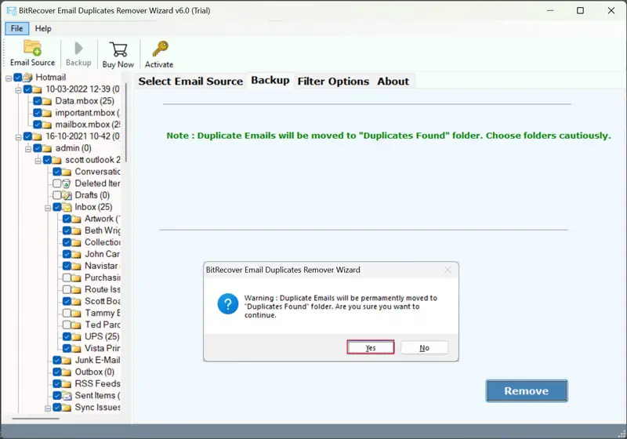Select the Sync Issues folder icon
Image resolution: width=627 pixels, height=439 pixels.
67,408
